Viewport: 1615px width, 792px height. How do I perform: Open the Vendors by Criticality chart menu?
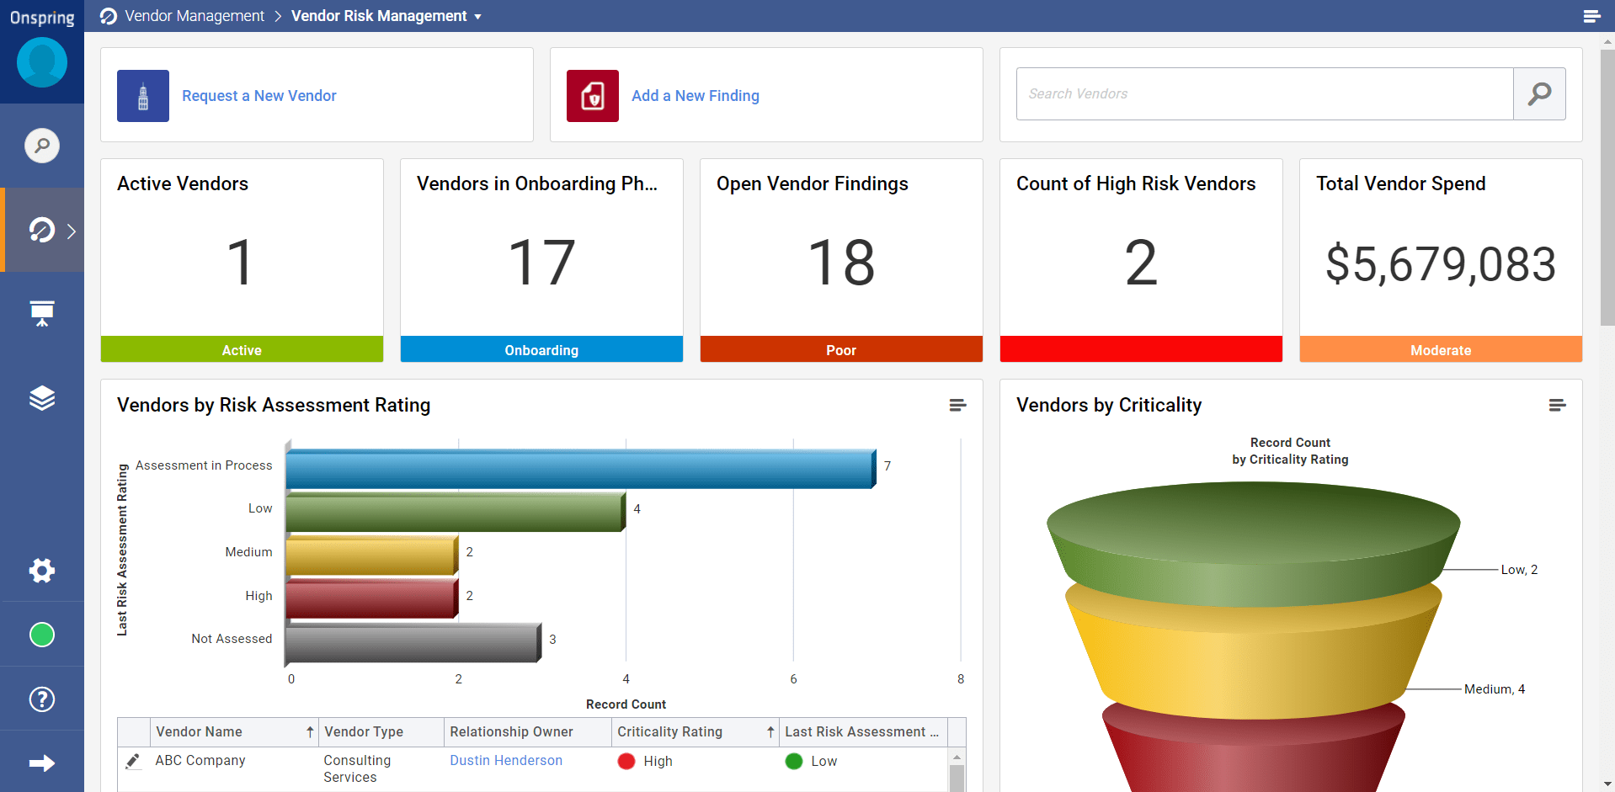pos(1554,405)
